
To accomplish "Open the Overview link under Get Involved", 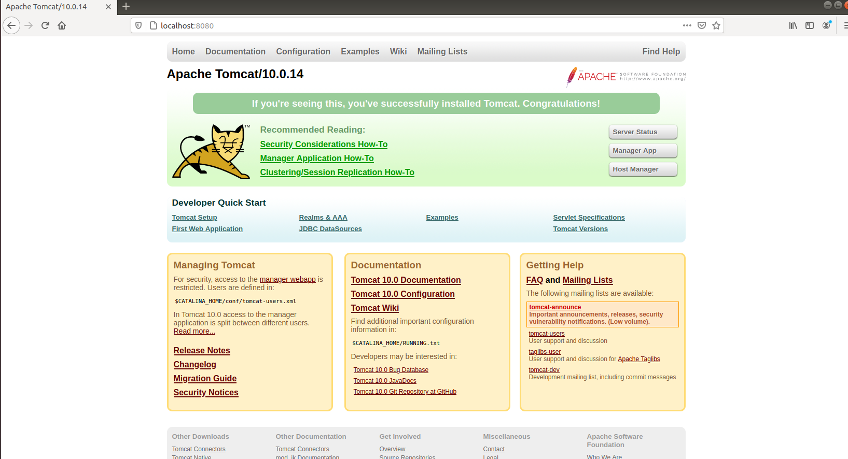I will click(x=393, y=449).
